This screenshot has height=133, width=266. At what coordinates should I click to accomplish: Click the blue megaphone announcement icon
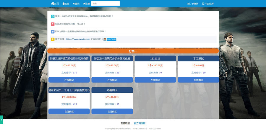click(53, 32)
